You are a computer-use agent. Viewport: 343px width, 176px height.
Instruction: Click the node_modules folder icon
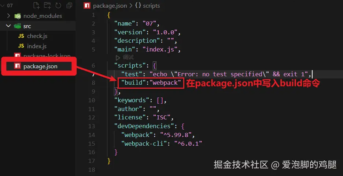click(x=17, y=16)
